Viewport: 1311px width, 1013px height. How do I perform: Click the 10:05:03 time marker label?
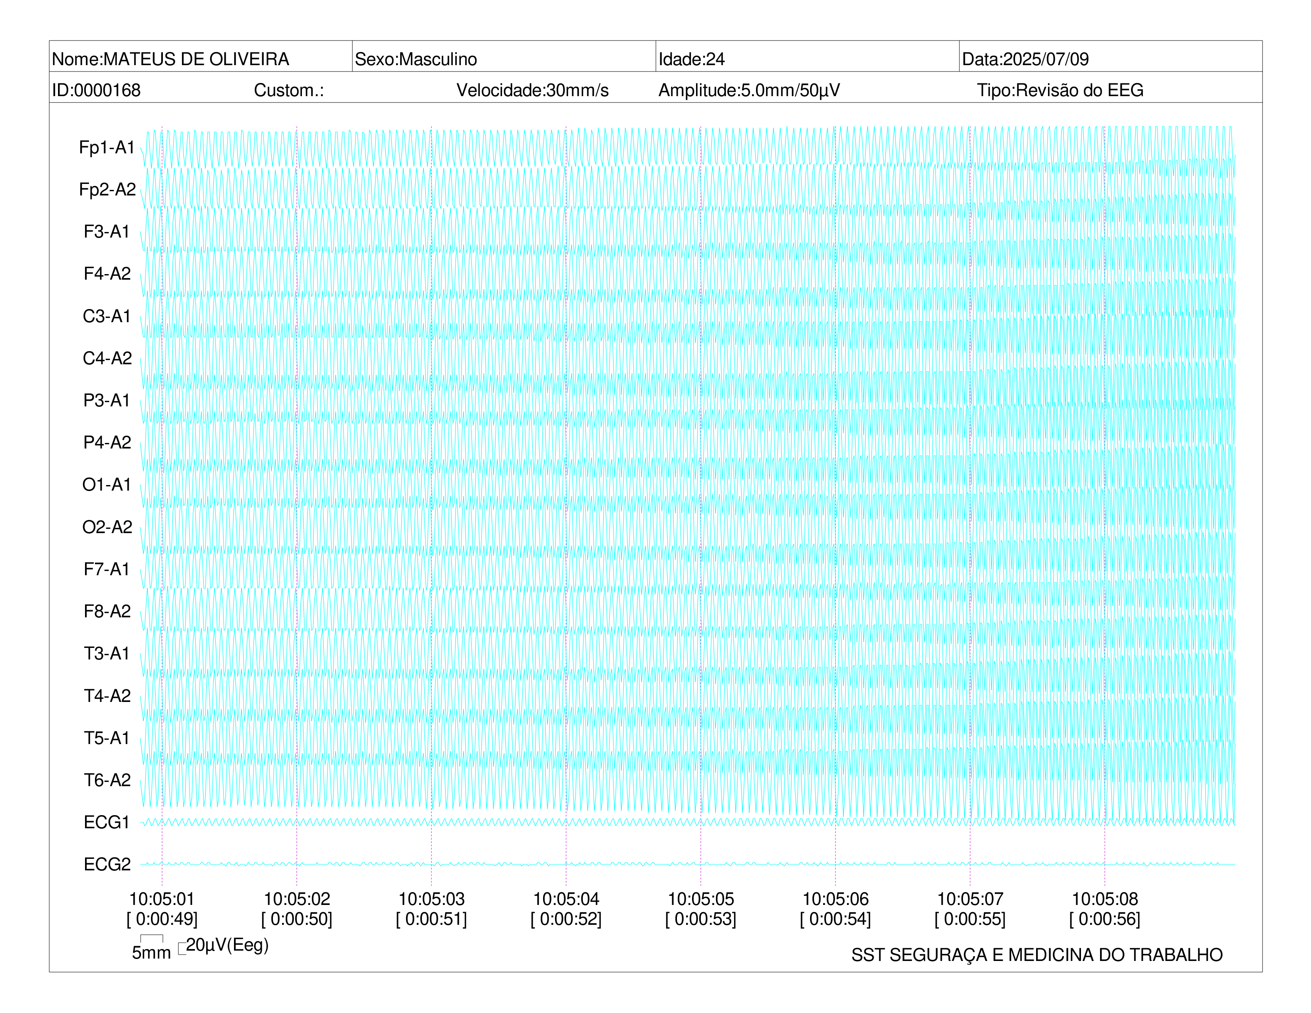point(431,899)
